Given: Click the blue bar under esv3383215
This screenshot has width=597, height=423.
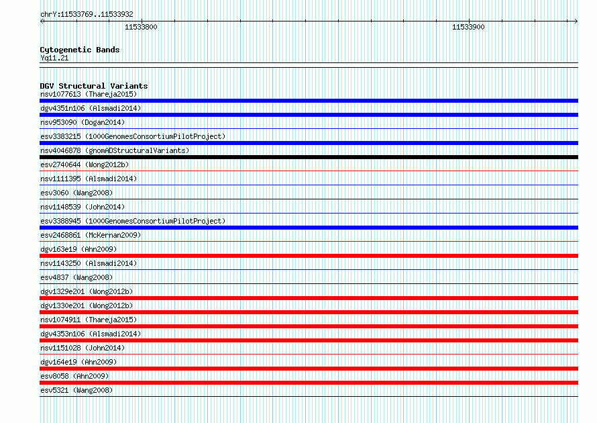Looking at the screenshot, I should pos(309,143).
